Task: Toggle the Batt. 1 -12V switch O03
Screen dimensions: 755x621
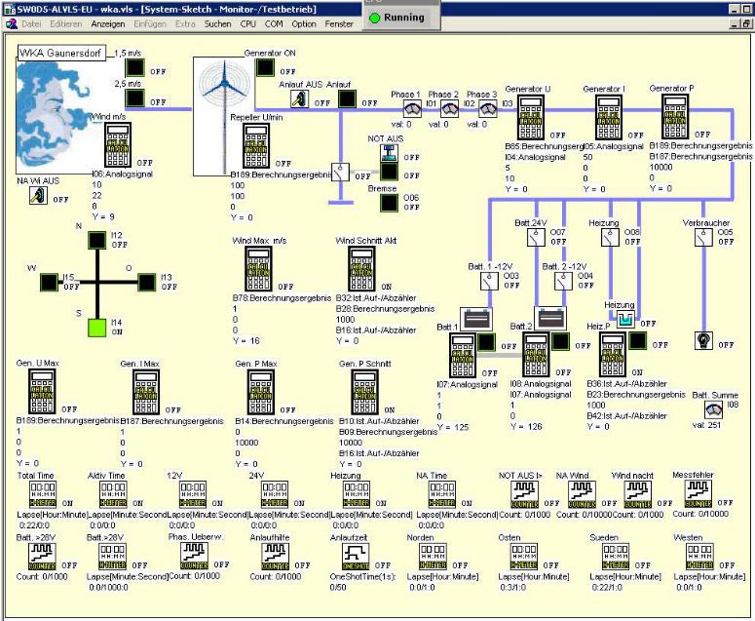Action: click(489, 281)
